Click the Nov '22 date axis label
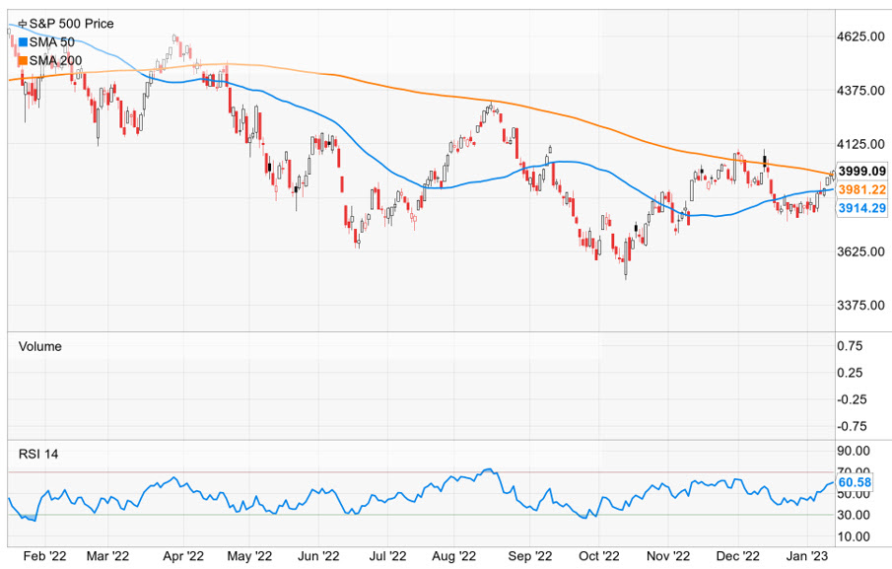Image resolution: width=892 pixels, height=569 pixels. (x=668, y=556)
